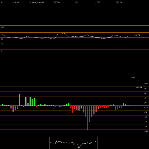Click the MR axis label -60

[x=145, y=122]
